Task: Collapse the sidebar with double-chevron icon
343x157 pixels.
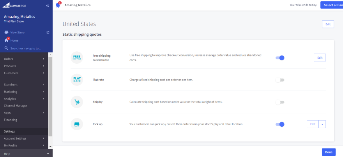Action: tap(48, 6)
